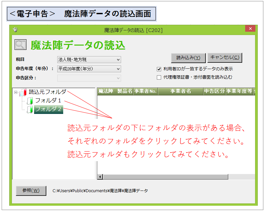Click the キャンセル(C) button

(x=225, y=57)
